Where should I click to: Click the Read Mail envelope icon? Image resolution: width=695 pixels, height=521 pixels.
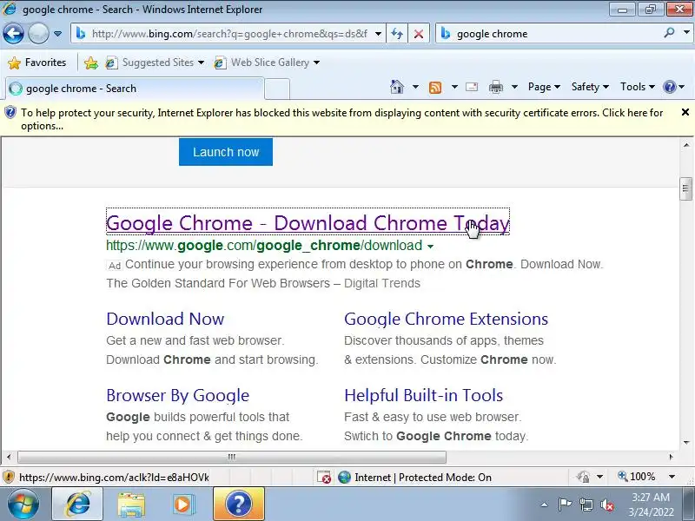coord(472,87)
